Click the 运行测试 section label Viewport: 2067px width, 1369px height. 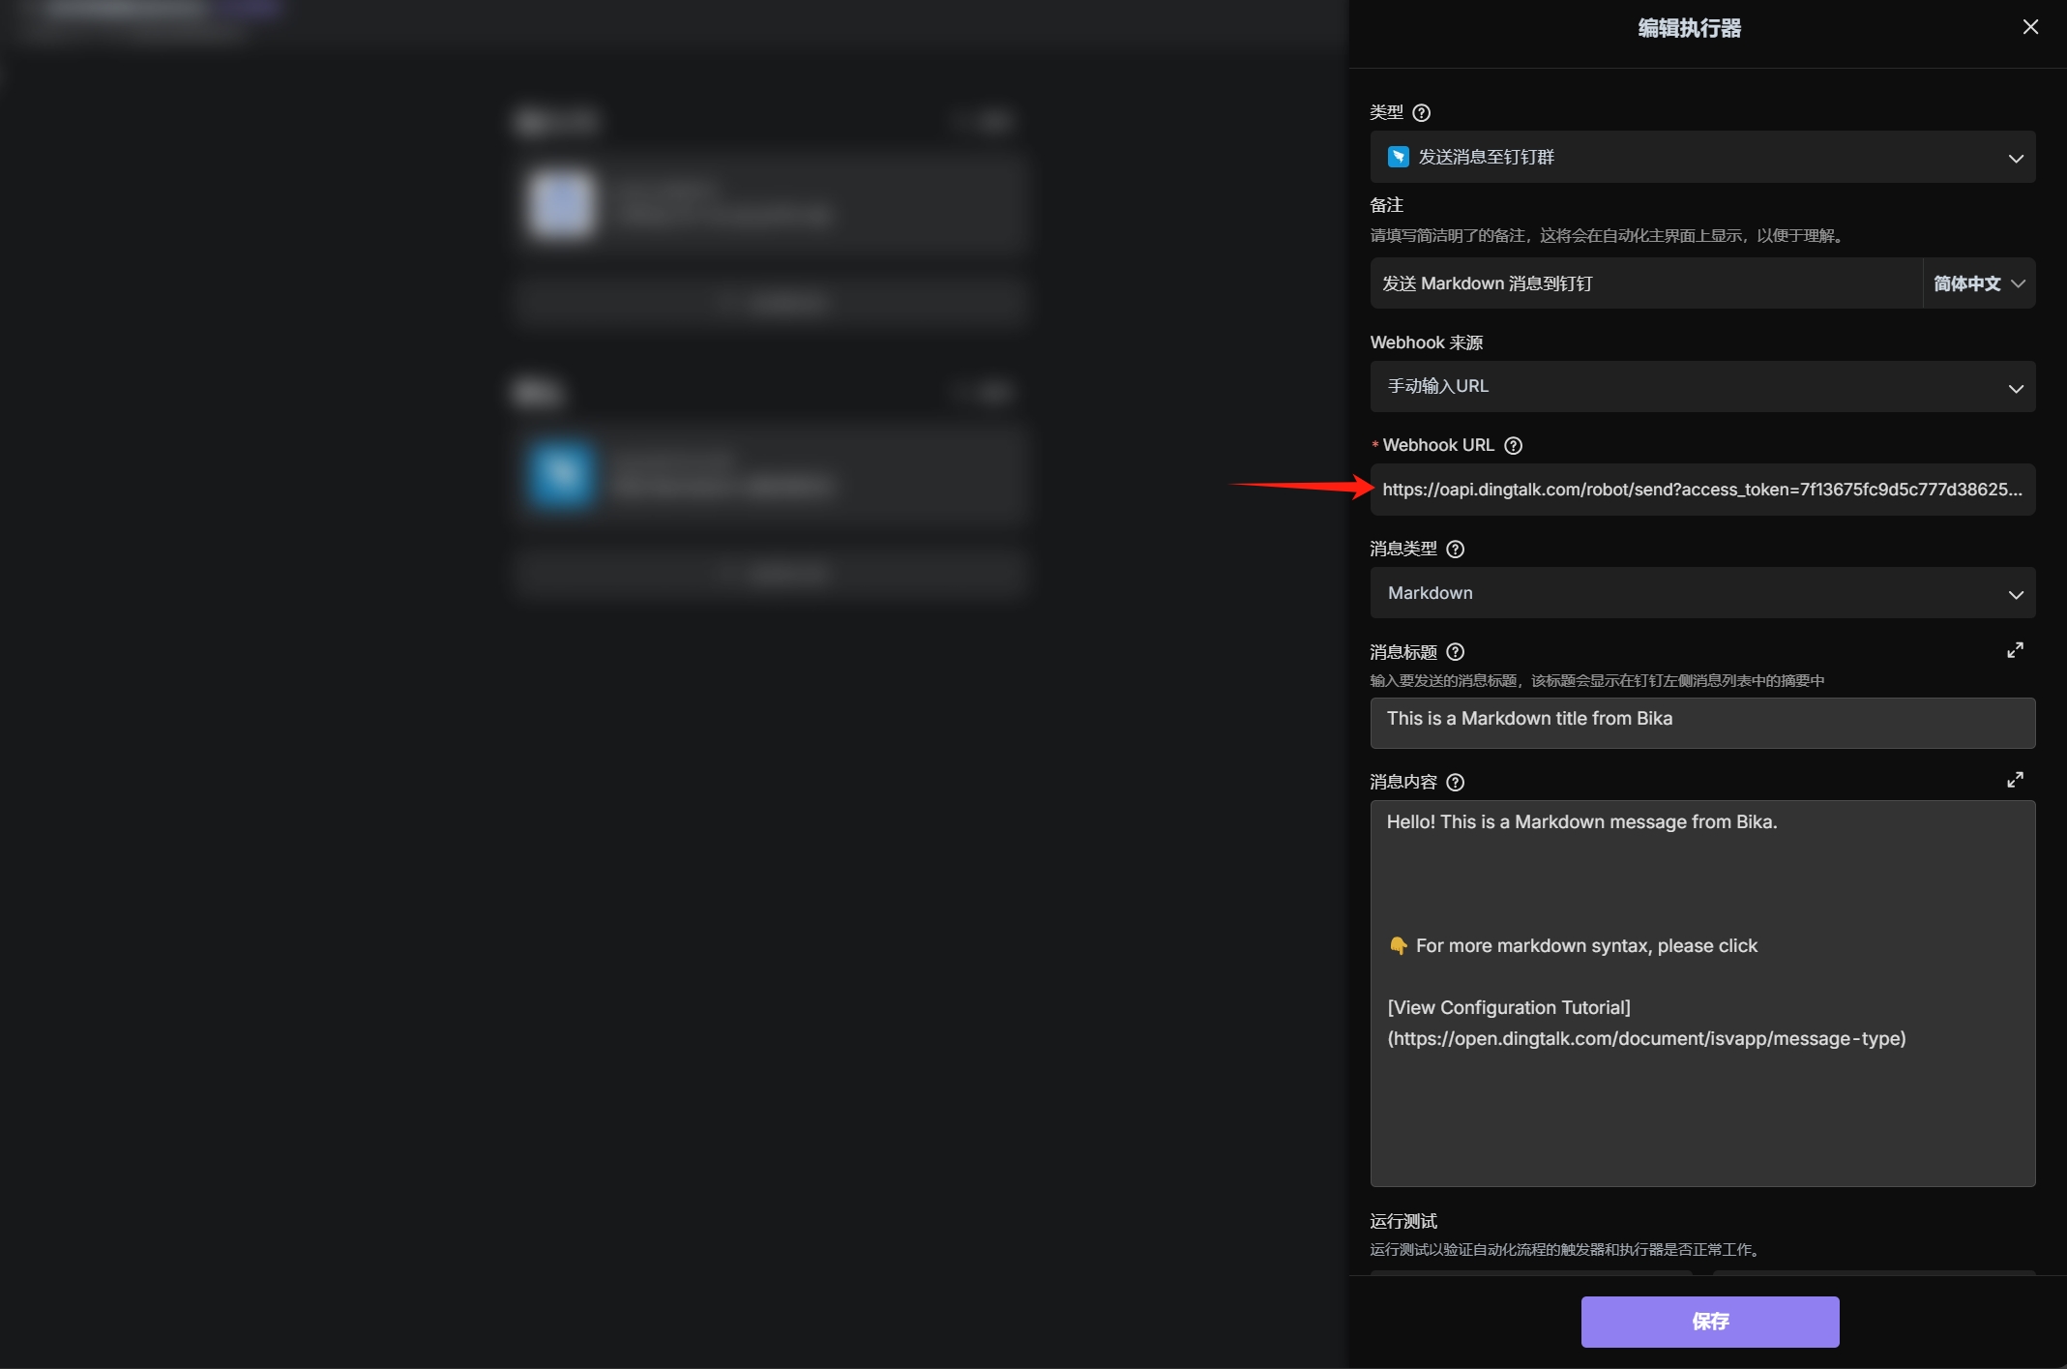pyautogui.click(x=1403, y=1221)
